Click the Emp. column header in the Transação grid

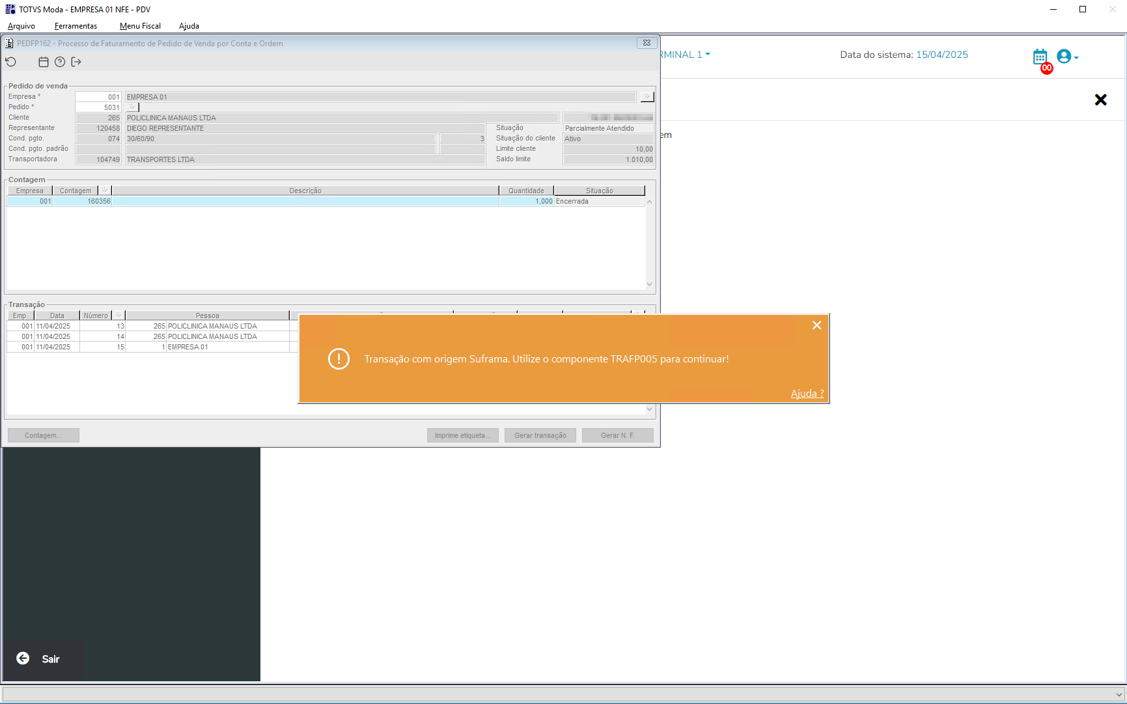pyautogui.click(x=21, y=316)
